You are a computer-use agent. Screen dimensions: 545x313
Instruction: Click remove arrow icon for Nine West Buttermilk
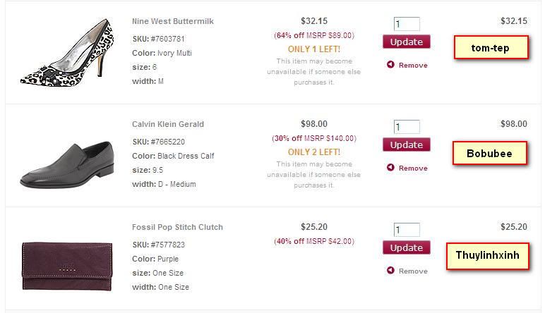point(390,65)
